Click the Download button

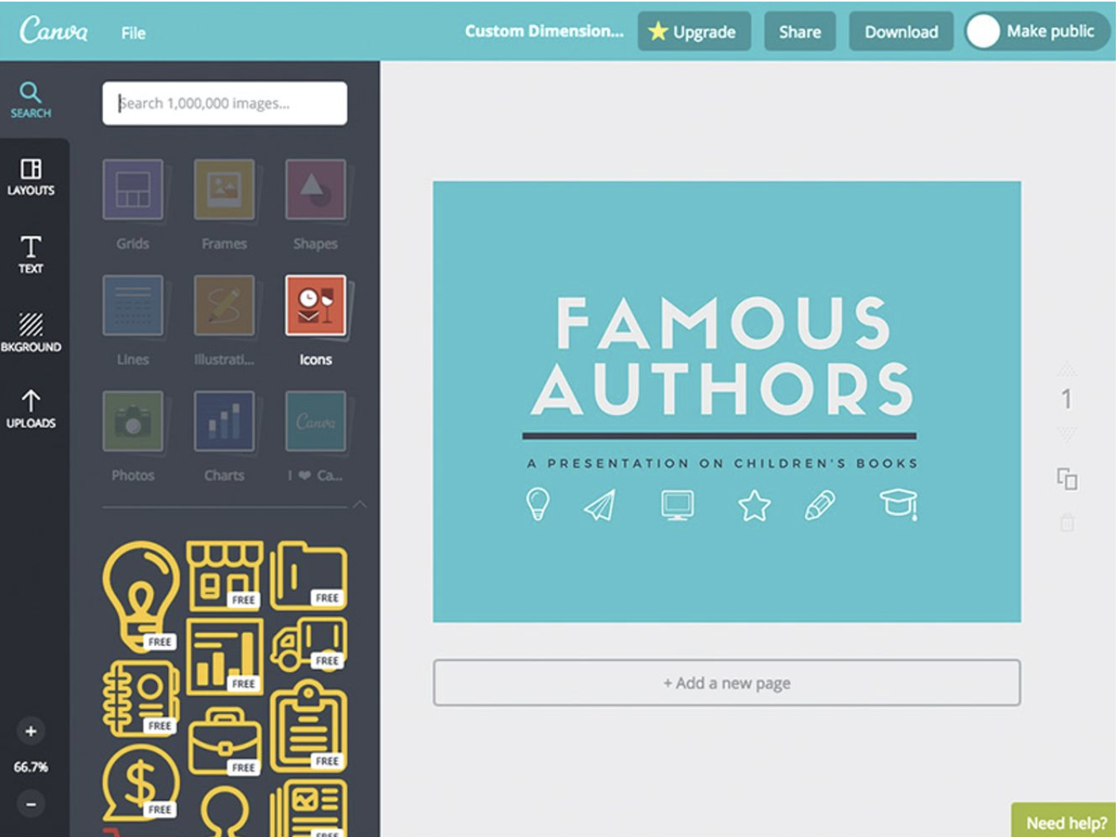[901, 32]
